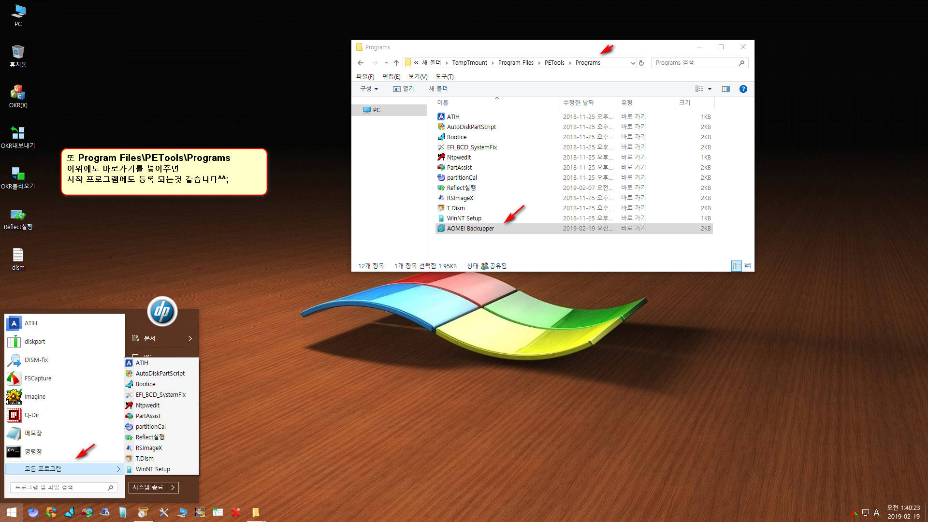The width and height of the screenshot is (928, 522).
Task: Select RSImageX in the programs submenu
Action: click(161, 448)
